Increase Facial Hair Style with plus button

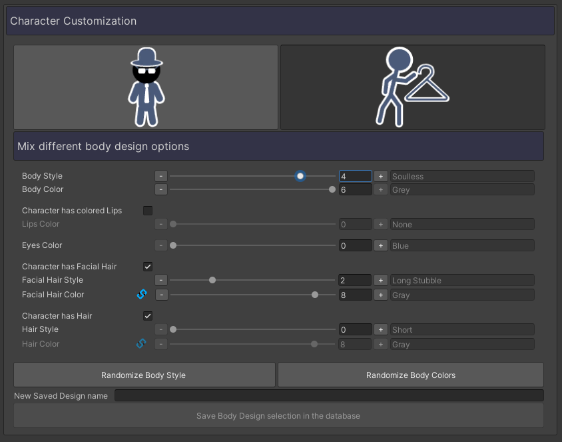(x=380, y=280)
